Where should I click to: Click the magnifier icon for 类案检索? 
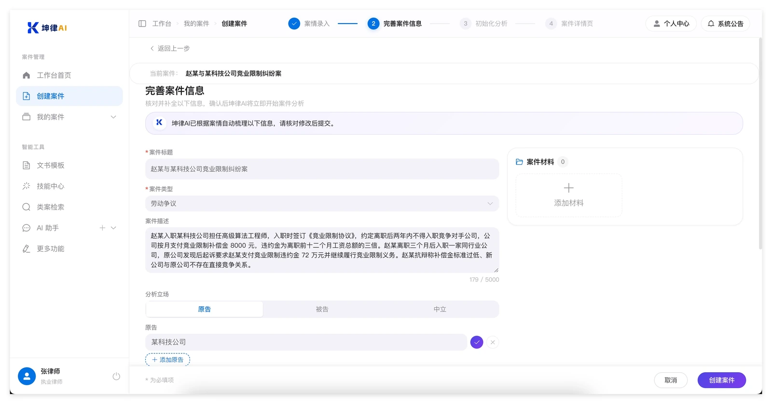click(x=27, y=207)
